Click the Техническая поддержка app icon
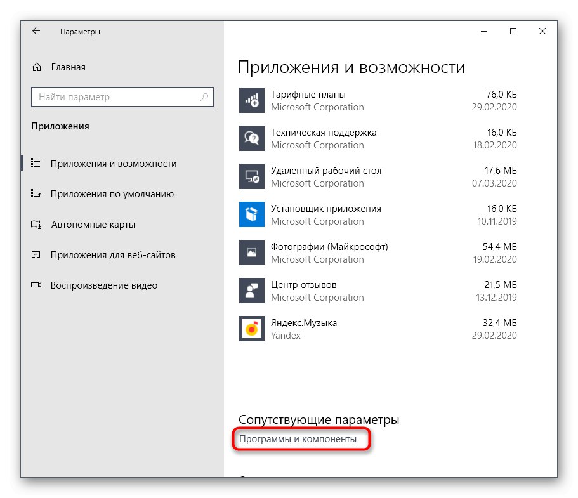 click(251, 138)
